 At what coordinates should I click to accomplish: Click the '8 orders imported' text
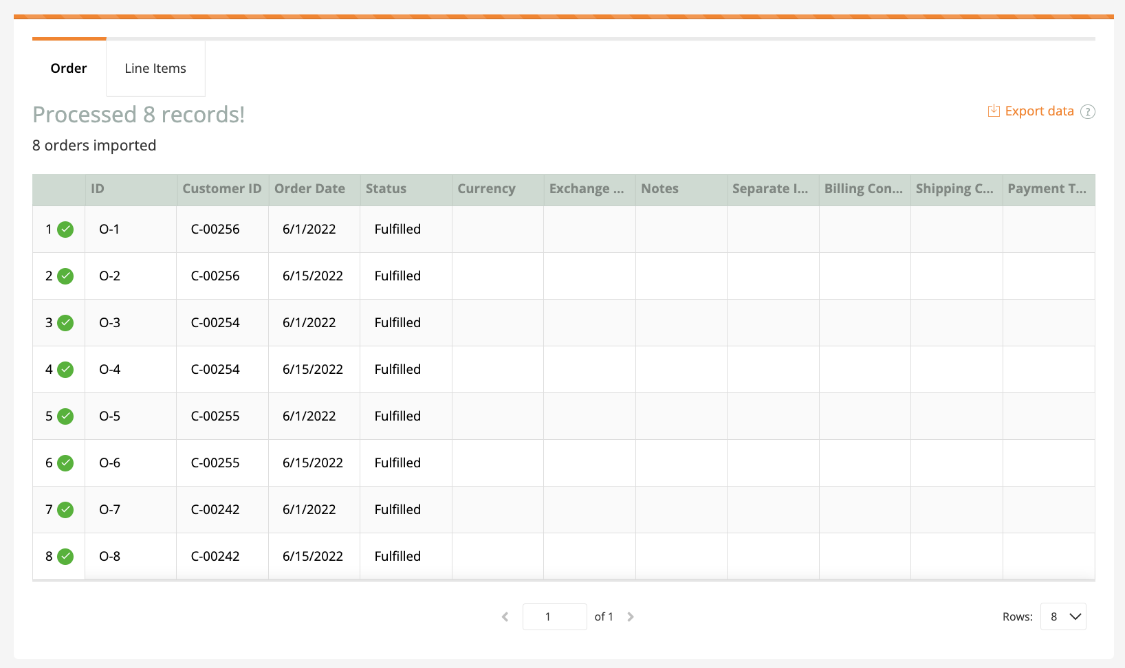pyautogui.click(x=94, y=146)
